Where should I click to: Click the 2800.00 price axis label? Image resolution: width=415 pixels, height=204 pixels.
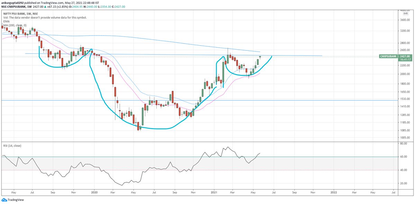(x=405, y=43)
